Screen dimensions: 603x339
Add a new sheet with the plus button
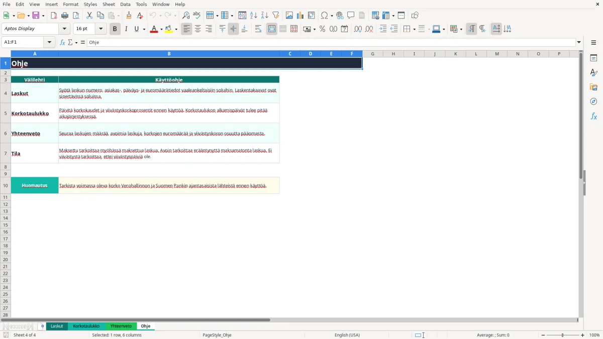[x=42, y=326]
